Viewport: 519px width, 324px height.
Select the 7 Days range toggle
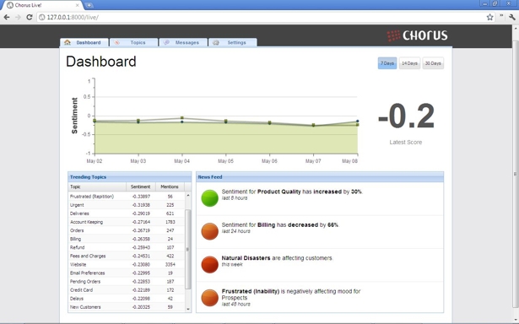(387, 63)
